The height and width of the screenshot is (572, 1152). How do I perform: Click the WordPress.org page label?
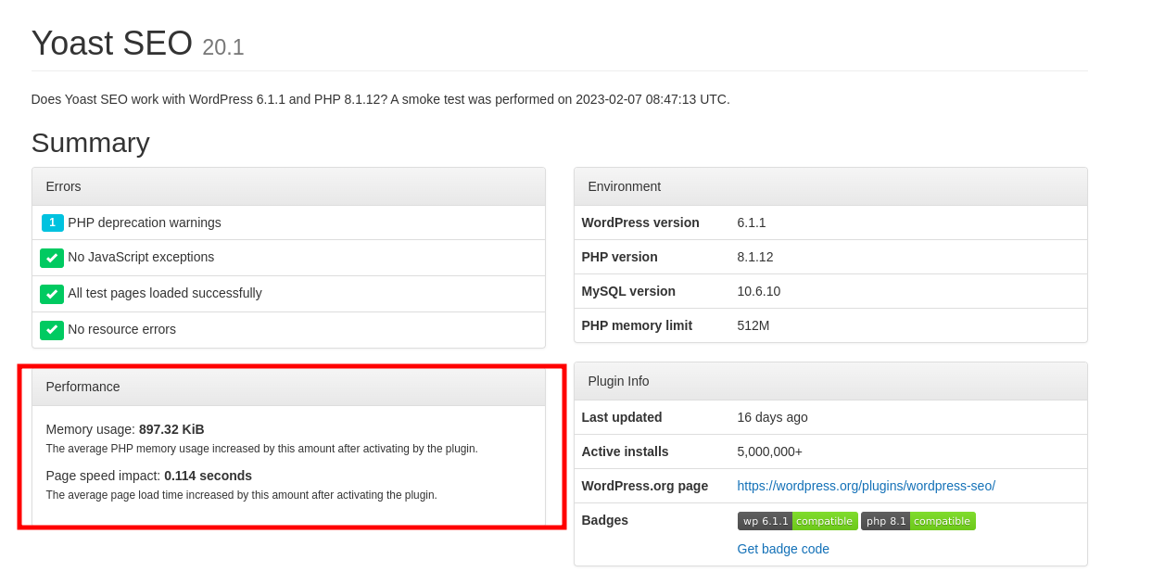[645, 486]
